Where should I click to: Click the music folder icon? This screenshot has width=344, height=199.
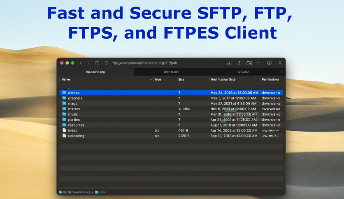coord(64,114)
